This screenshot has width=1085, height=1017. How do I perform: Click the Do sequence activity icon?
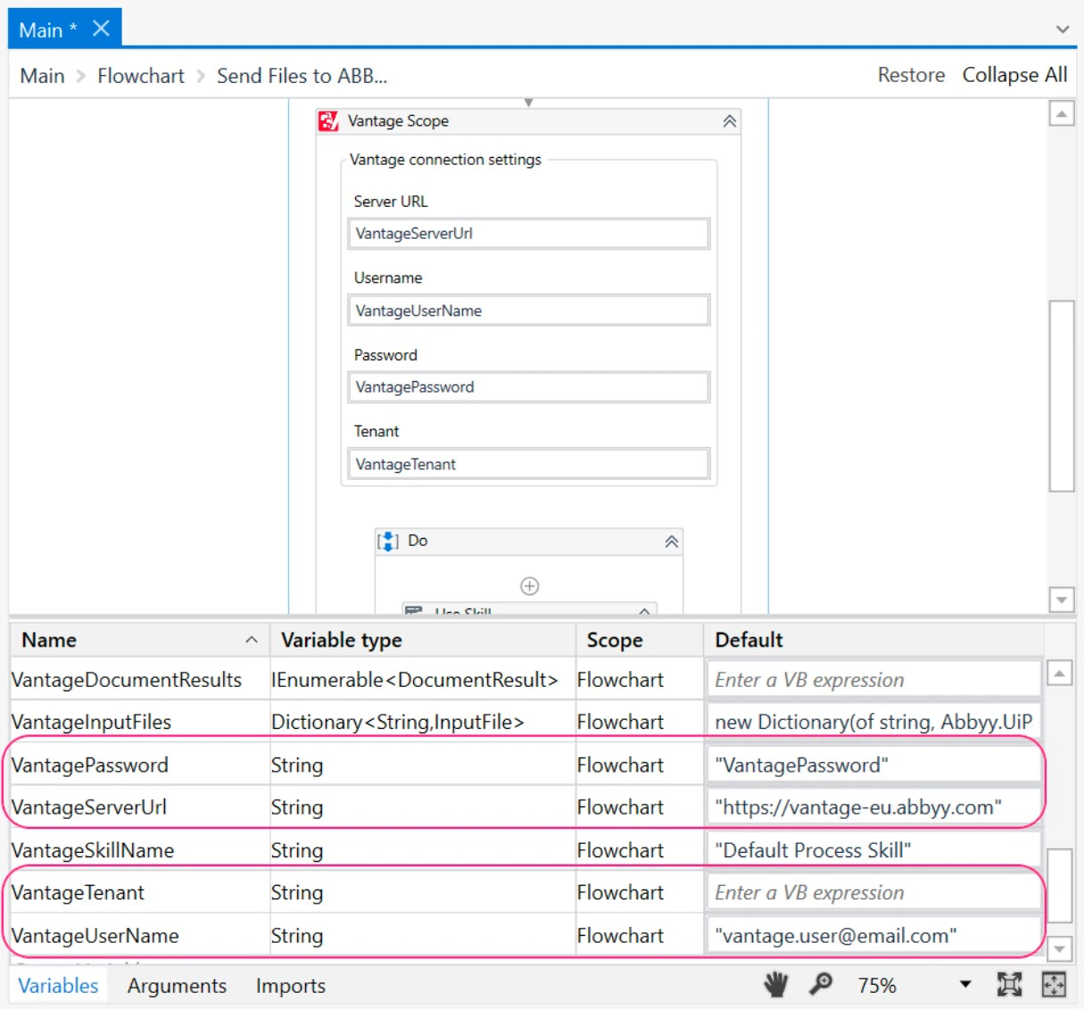pyautogui.click(x=386, y=541)
